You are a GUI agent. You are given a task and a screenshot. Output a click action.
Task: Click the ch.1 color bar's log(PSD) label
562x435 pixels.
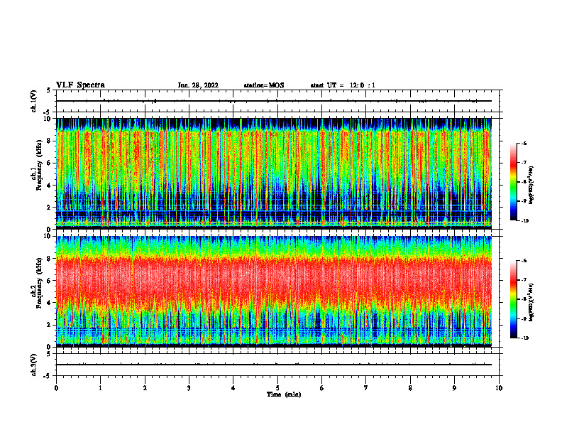[x=531, y=186]
